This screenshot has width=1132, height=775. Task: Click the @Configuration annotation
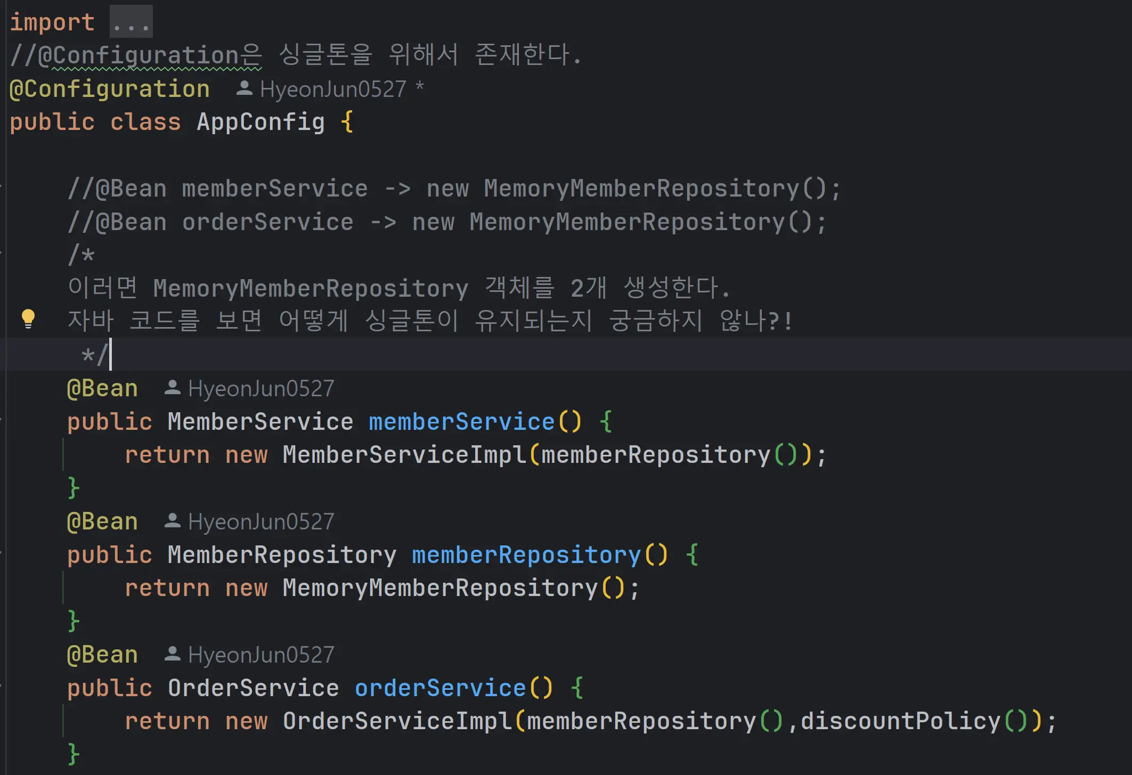pos(110,89)
